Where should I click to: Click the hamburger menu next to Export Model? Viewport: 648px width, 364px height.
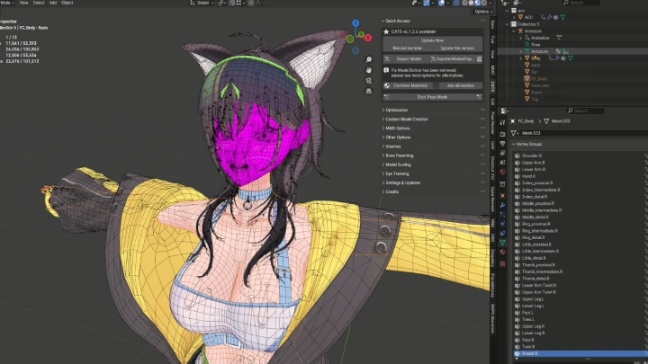coord(480,59)
